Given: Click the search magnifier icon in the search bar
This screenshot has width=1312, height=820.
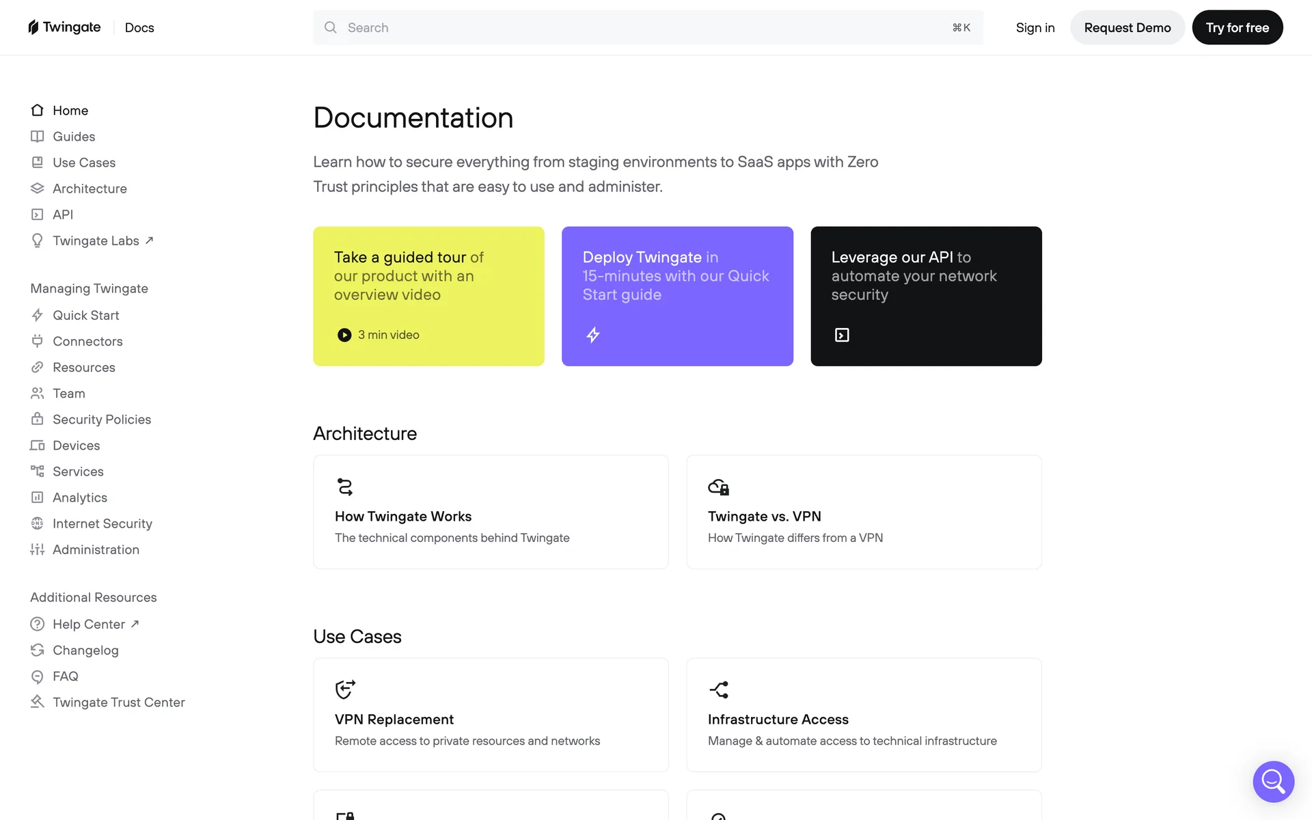Looking at the screenshot, I should click(x=331, y=27).
